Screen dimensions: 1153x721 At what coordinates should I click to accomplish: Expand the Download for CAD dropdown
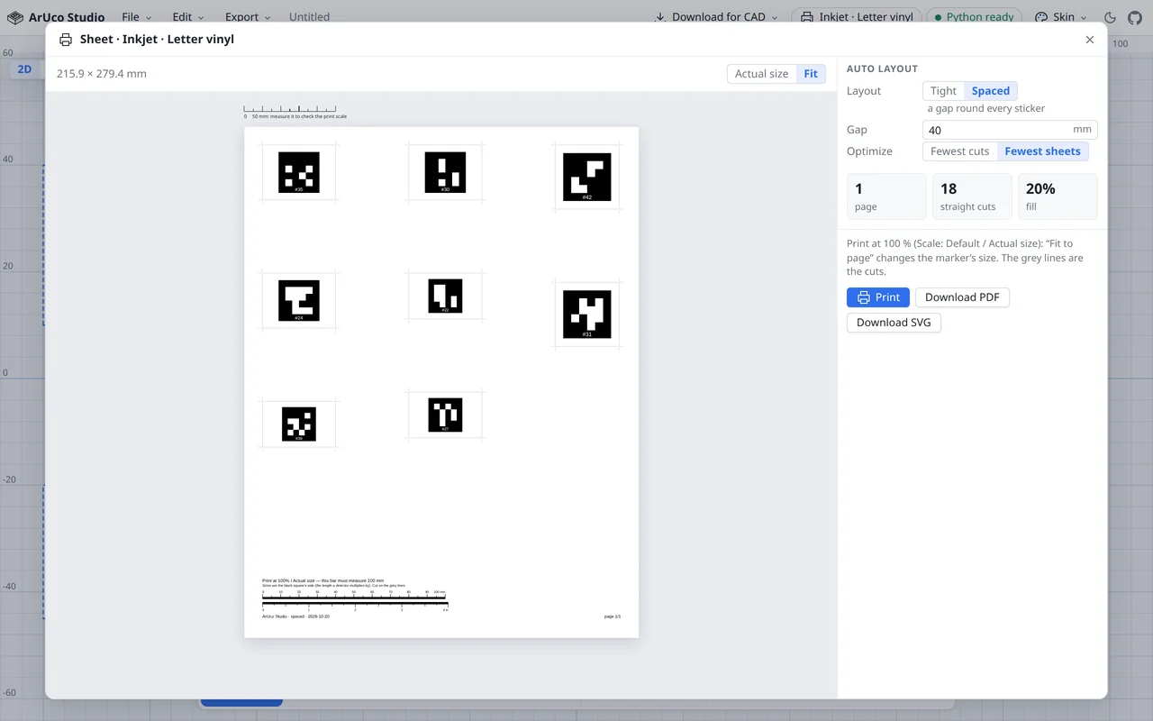(716, 17)
